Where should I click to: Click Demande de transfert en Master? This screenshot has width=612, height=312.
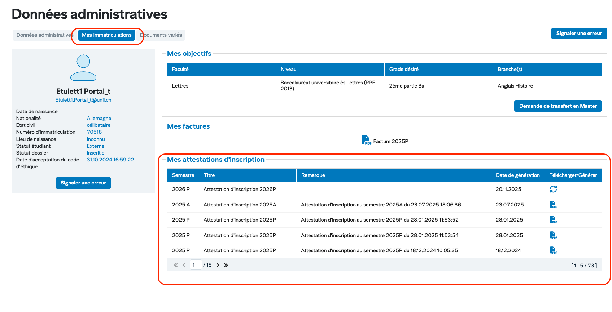coord(558,106)
